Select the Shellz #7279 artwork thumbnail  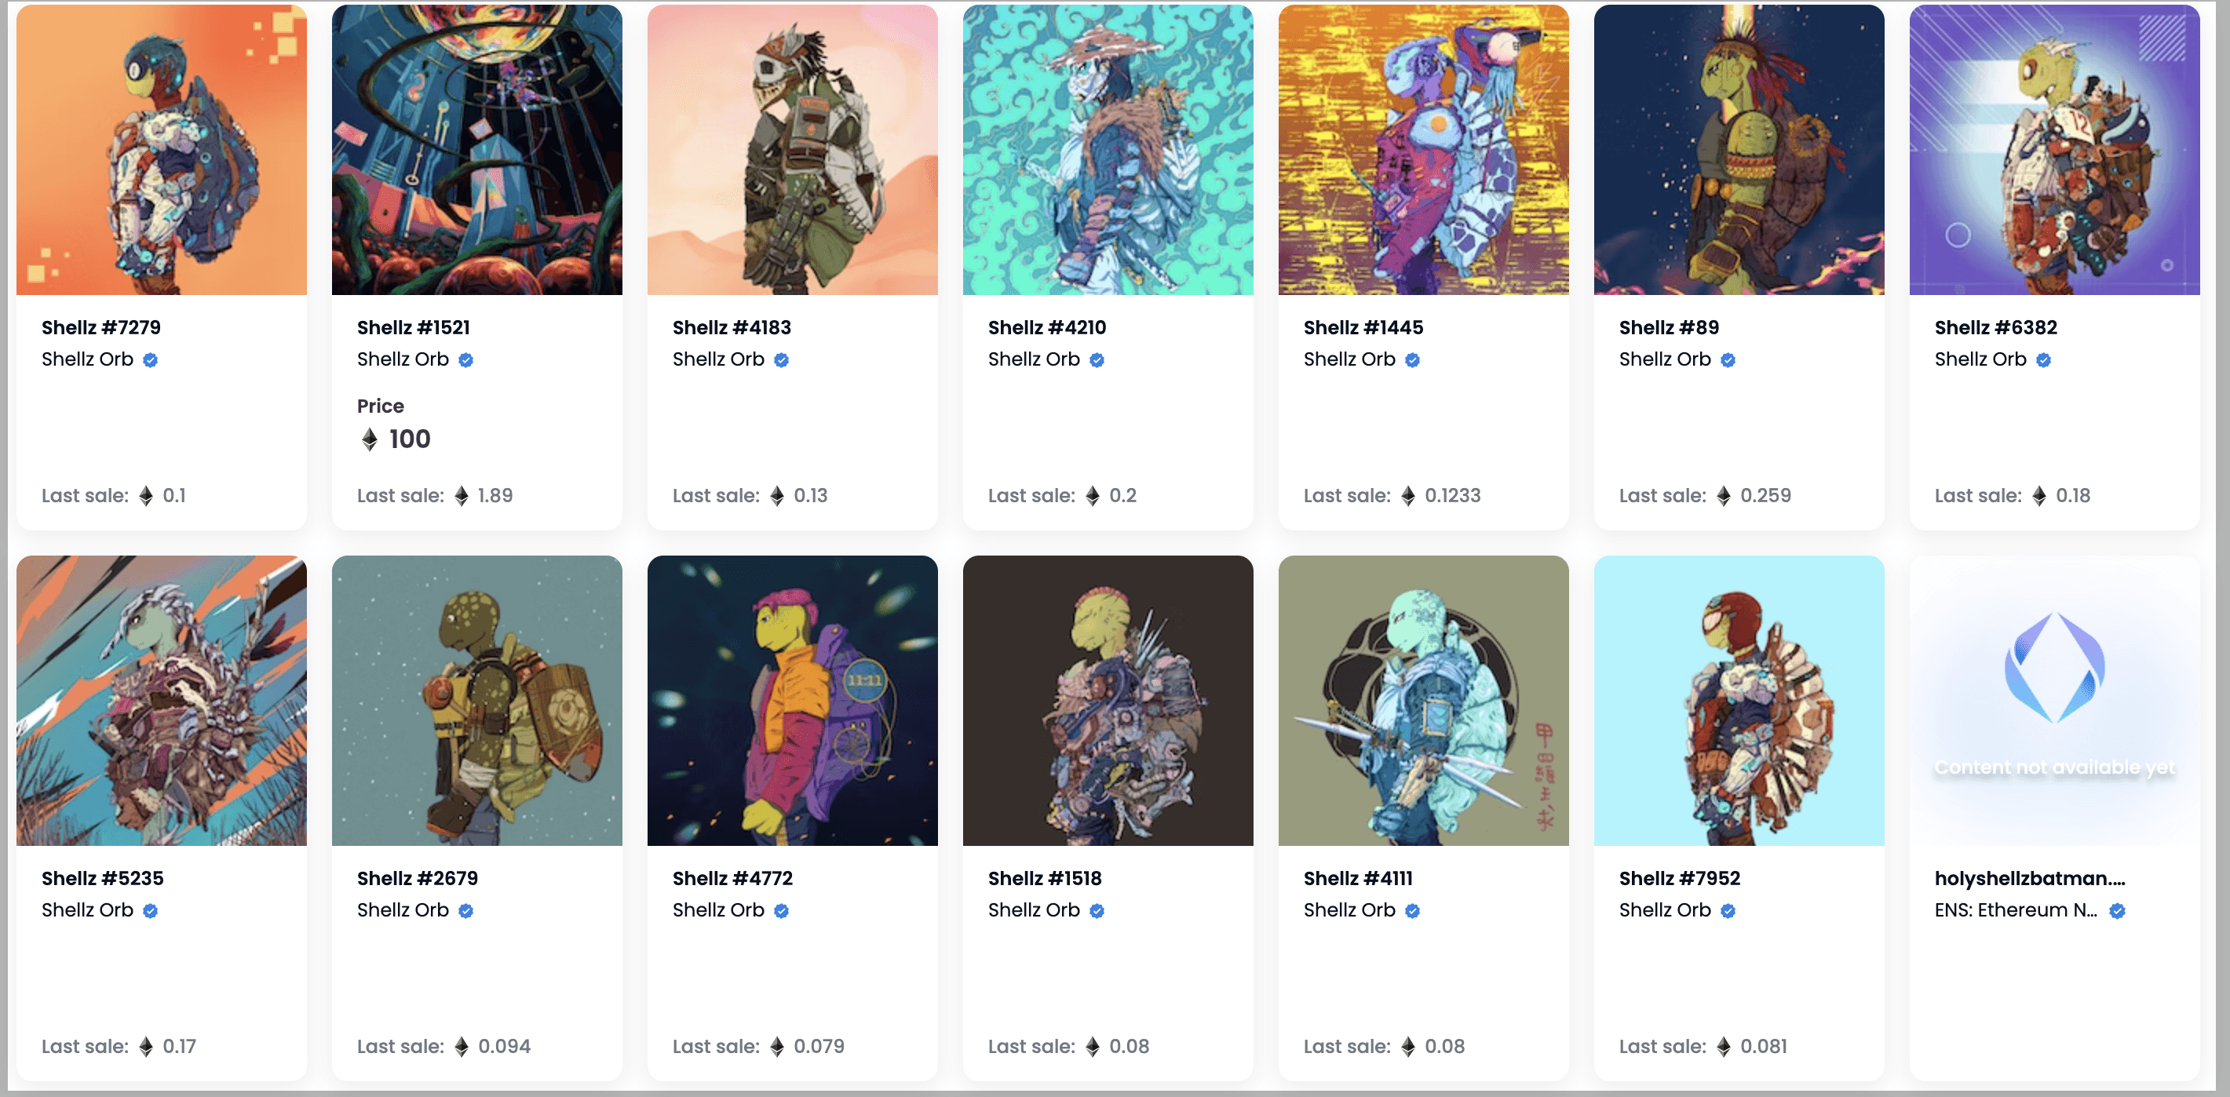[x=162, y=150]
